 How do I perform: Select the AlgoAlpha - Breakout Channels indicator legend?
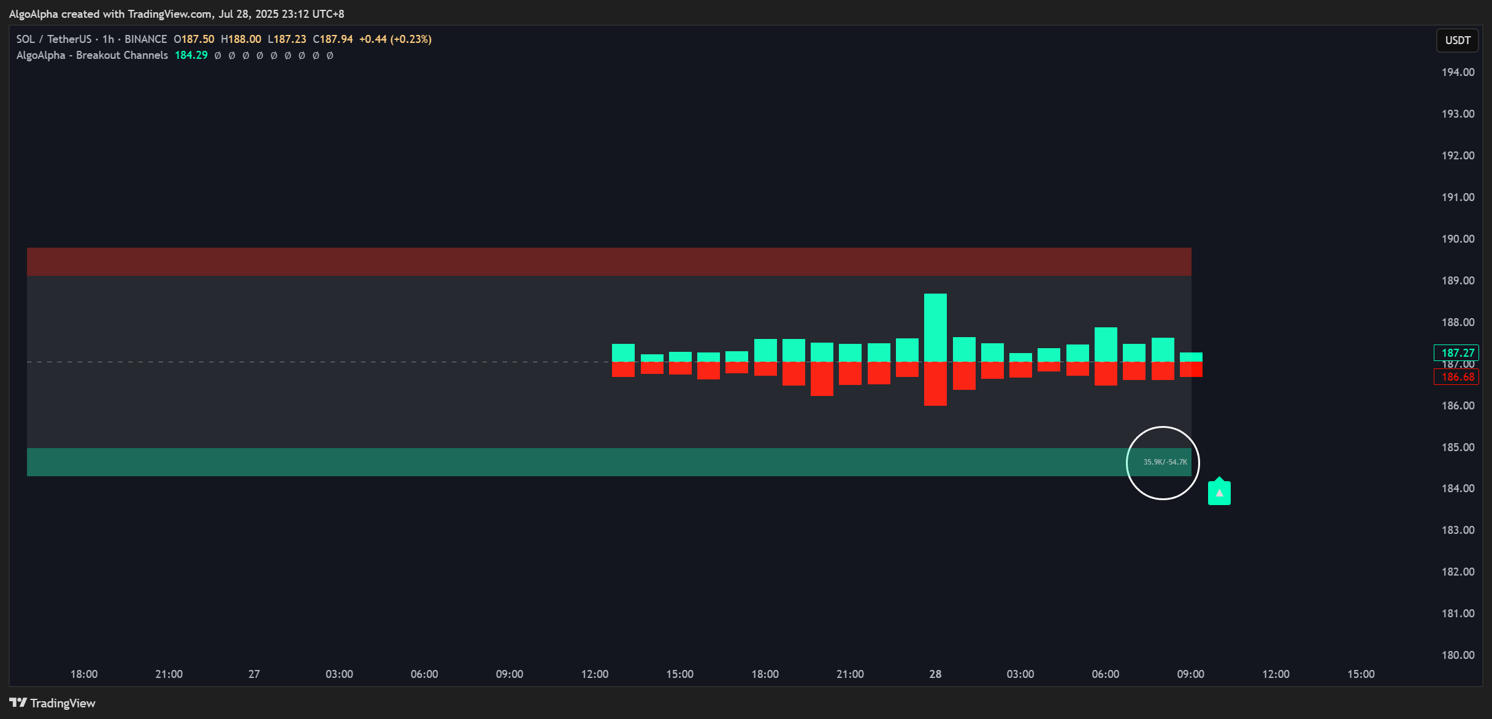point(92,55)
